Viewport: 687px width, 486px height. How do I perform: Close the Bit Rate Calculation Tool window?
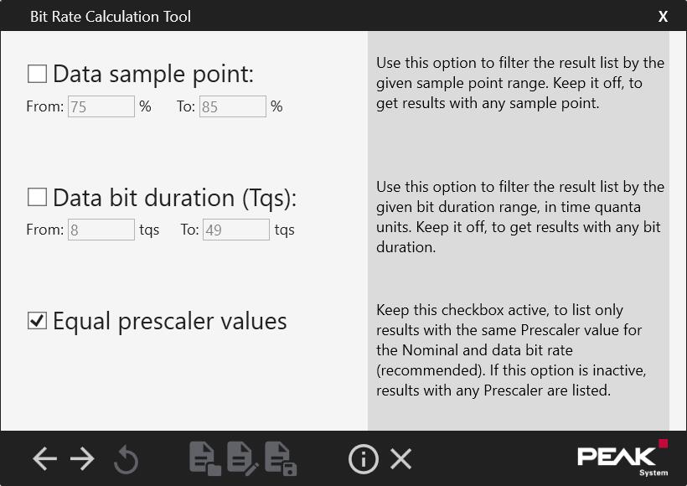[663, 16]
